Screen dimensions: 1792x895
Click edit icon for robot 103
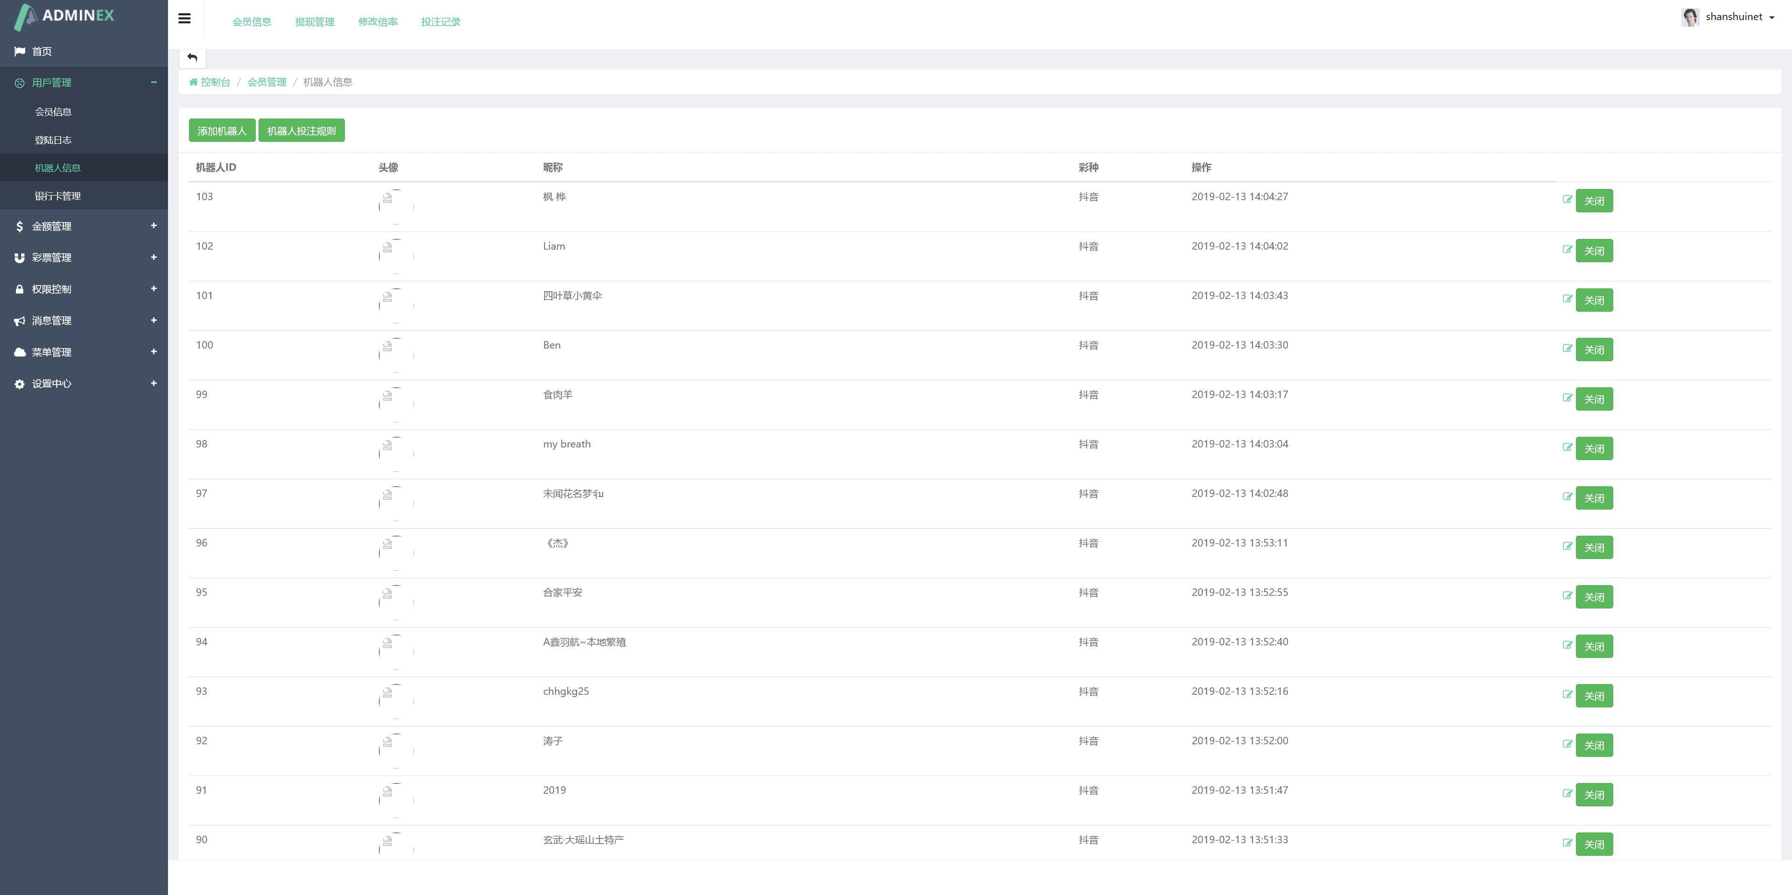click(x=1568, y=200)
